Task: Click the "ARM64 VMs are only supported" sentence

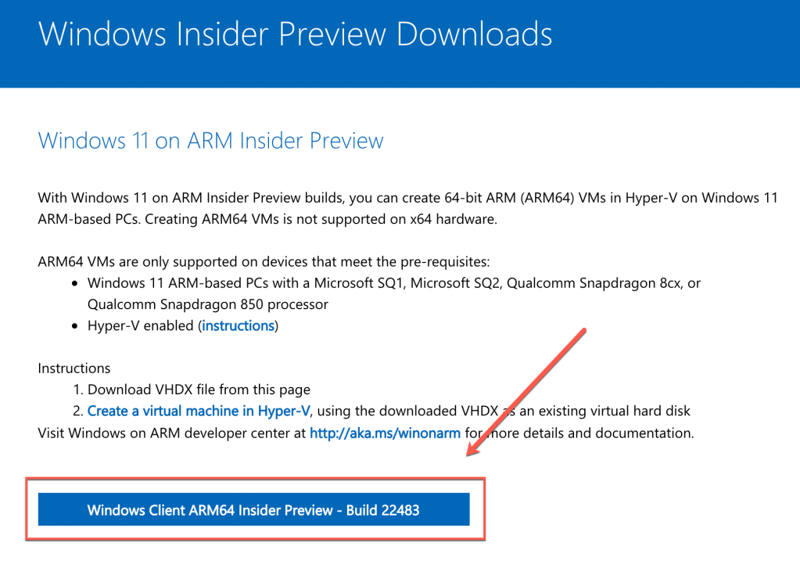Action: coord(264,261)
